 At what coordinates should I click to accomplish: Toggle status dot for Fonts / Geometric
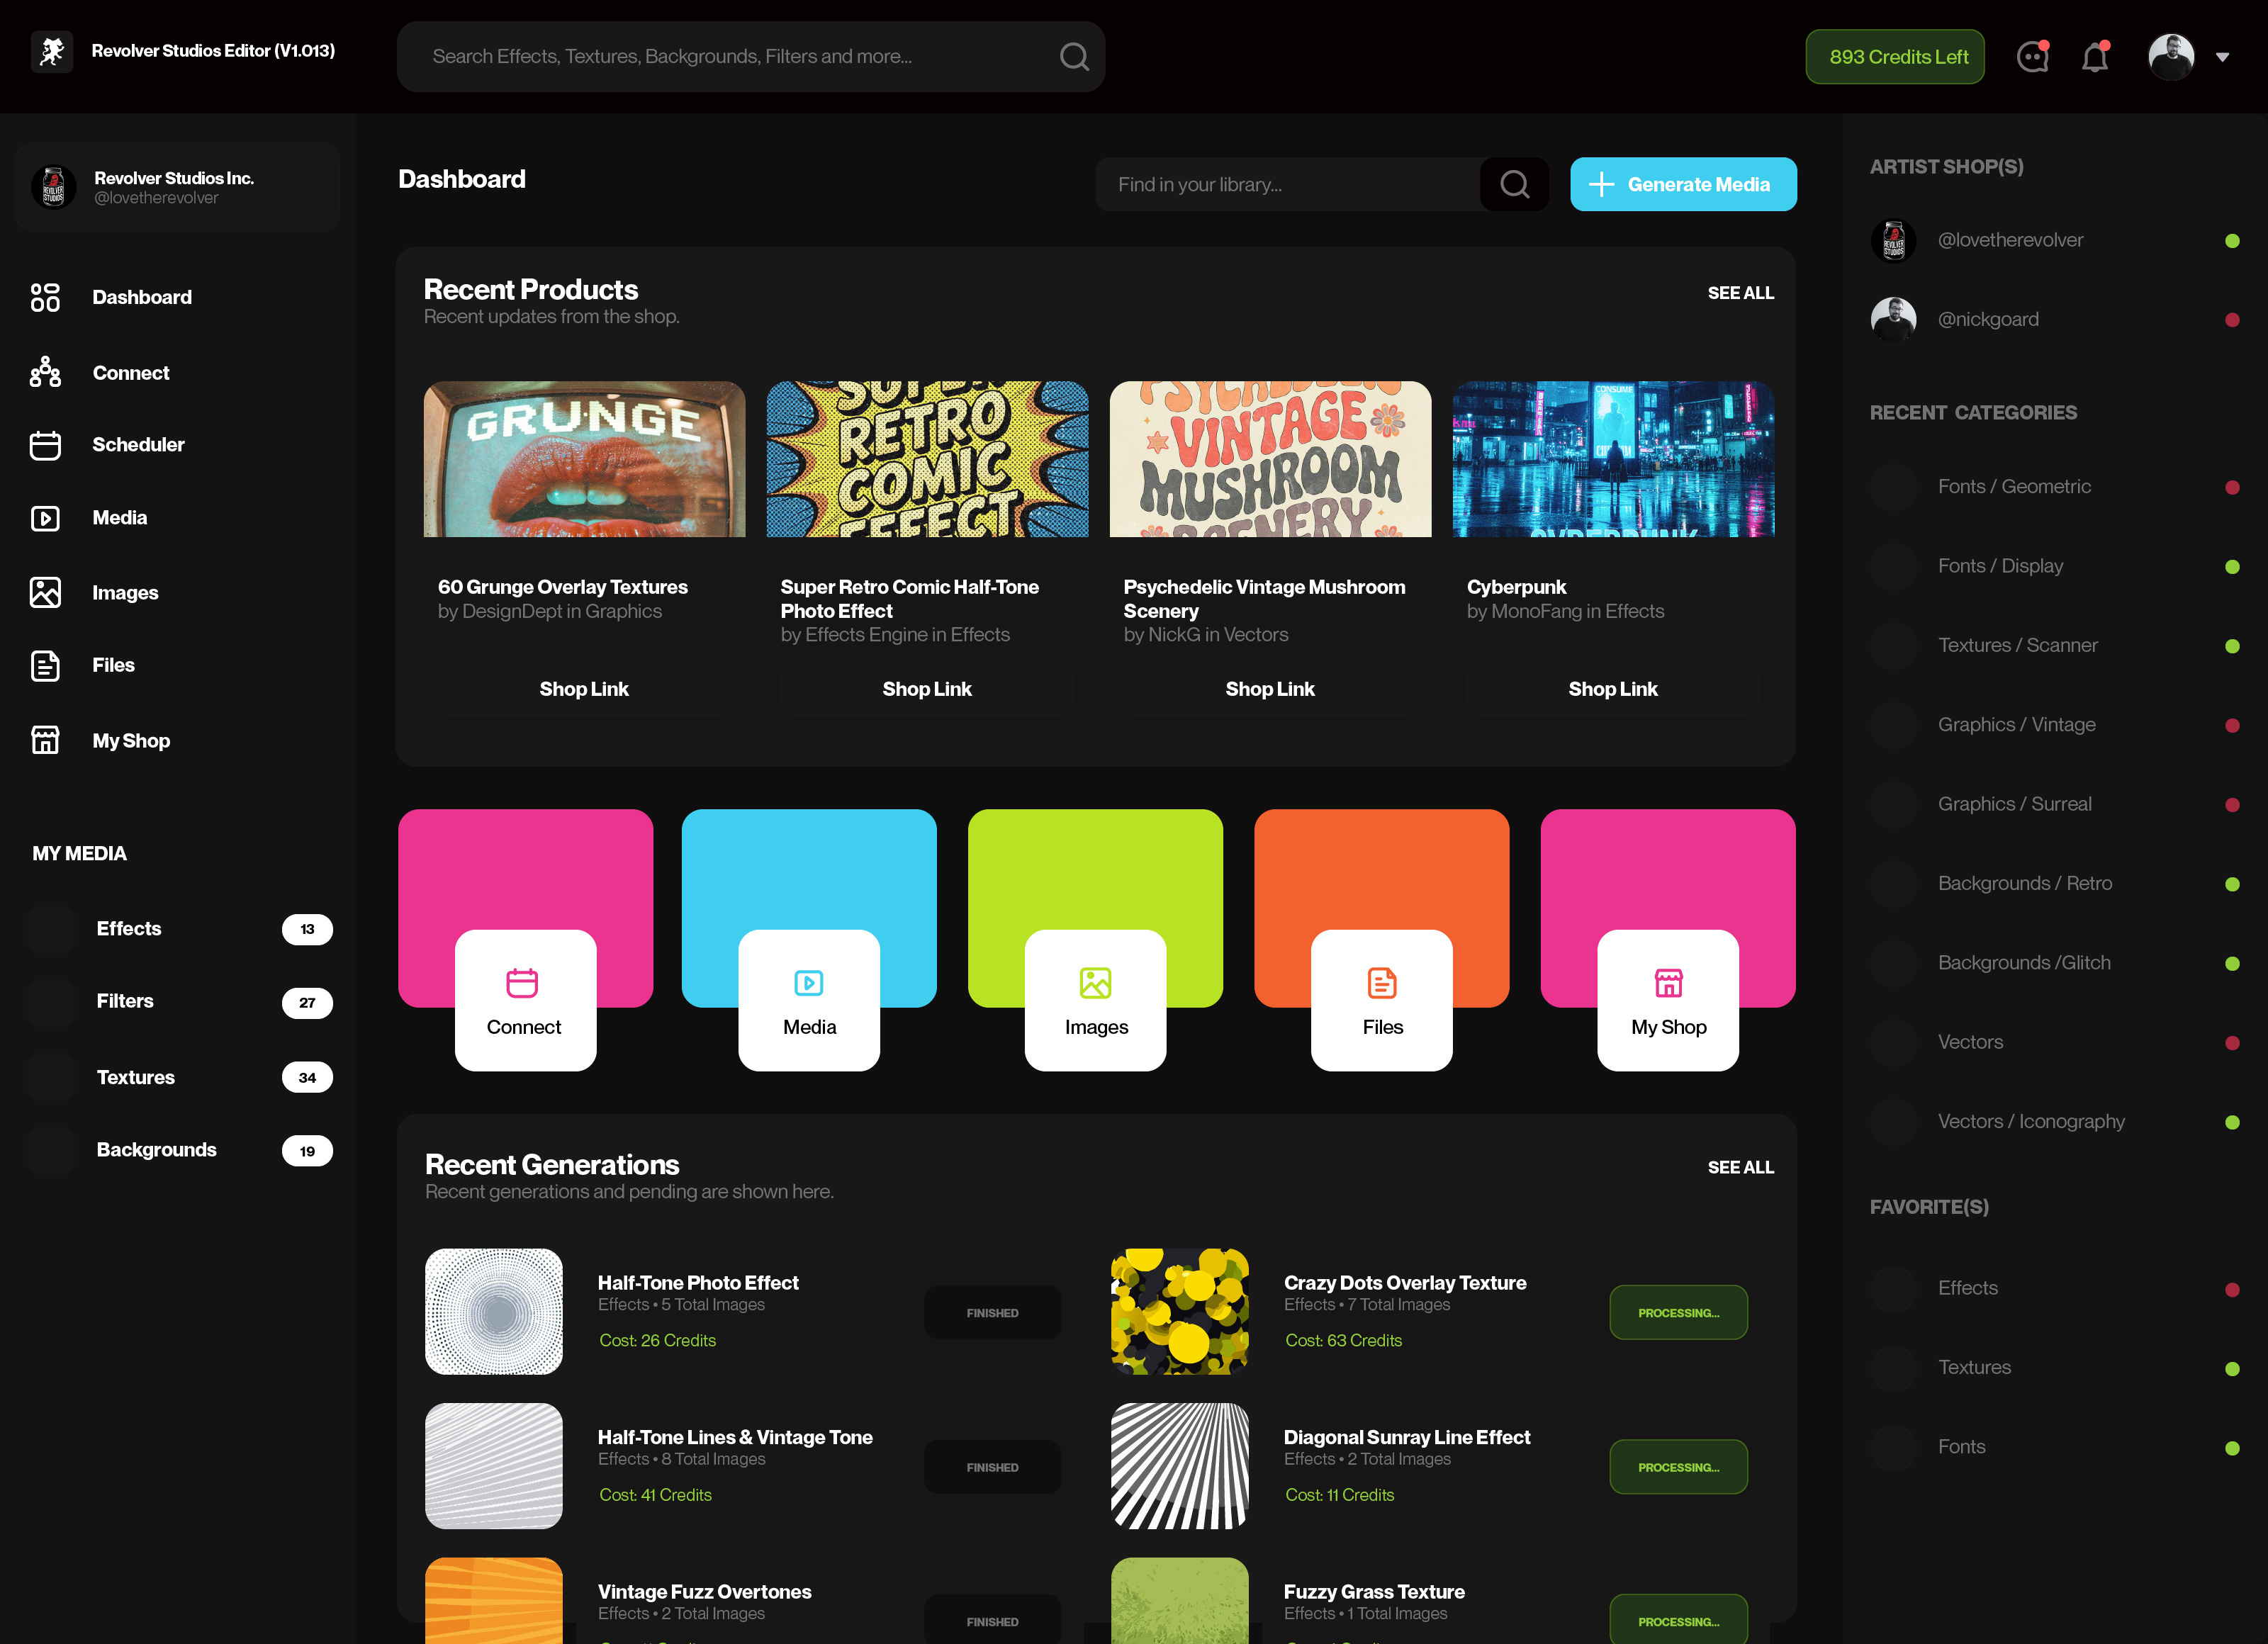pyautogui.click(x=2232, y=488)
